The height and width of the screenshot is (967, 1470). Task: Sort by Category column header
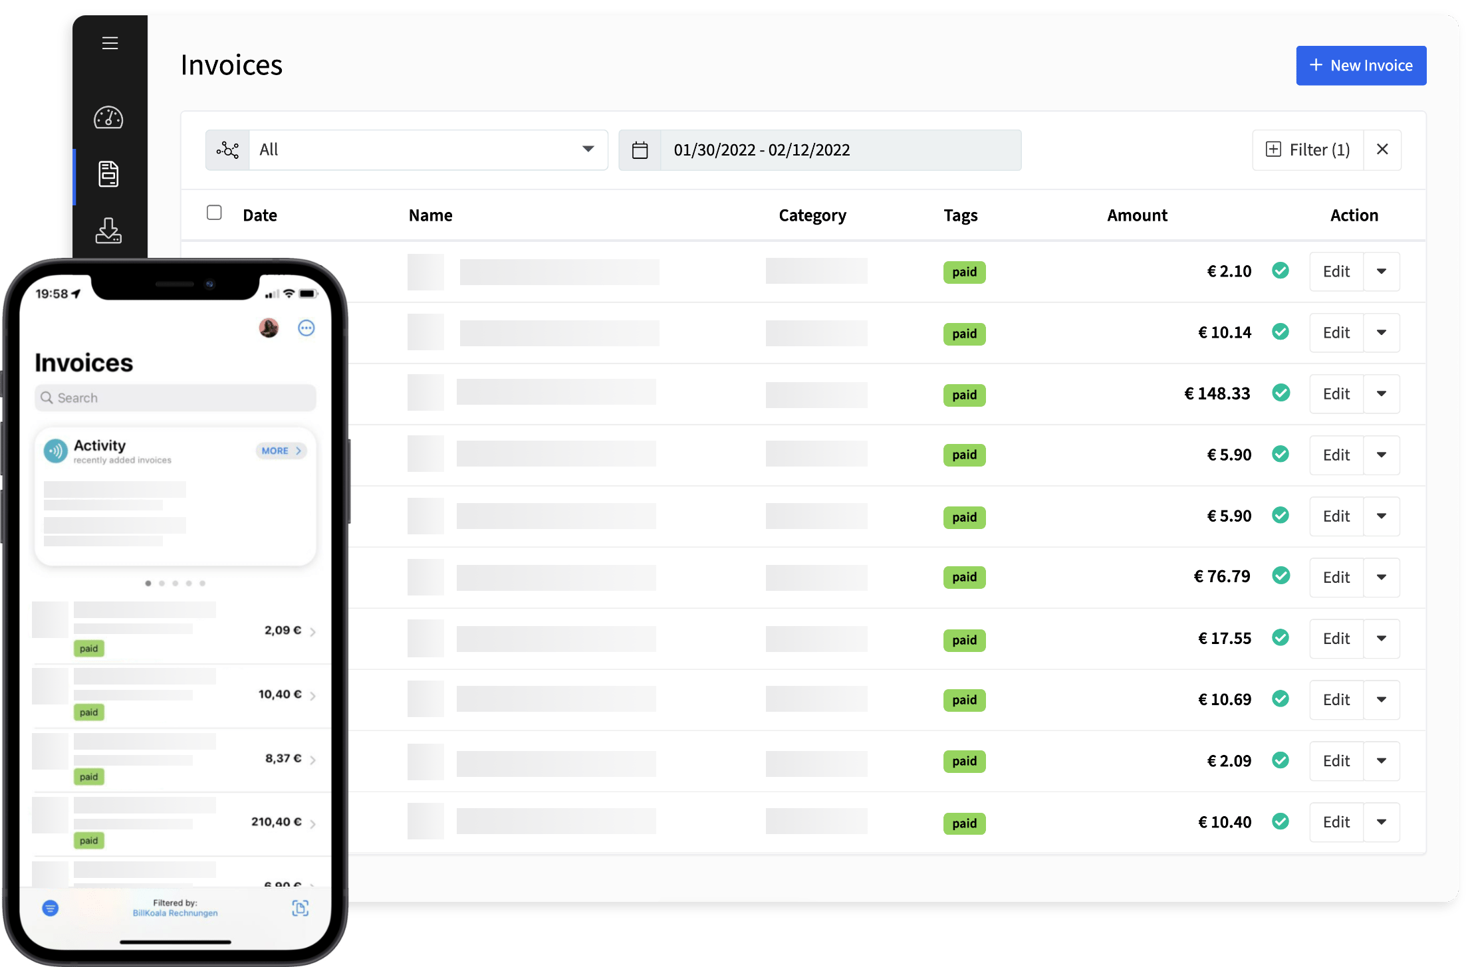812,215
